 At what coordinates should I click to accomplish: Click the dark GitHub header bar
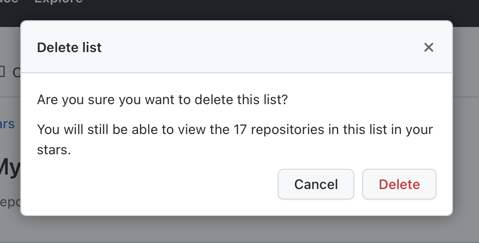click(241, 10)
